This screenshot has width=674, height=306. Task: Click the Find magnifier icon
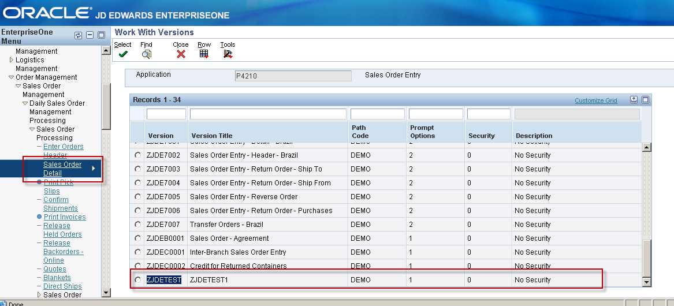[x=147, y=54]
